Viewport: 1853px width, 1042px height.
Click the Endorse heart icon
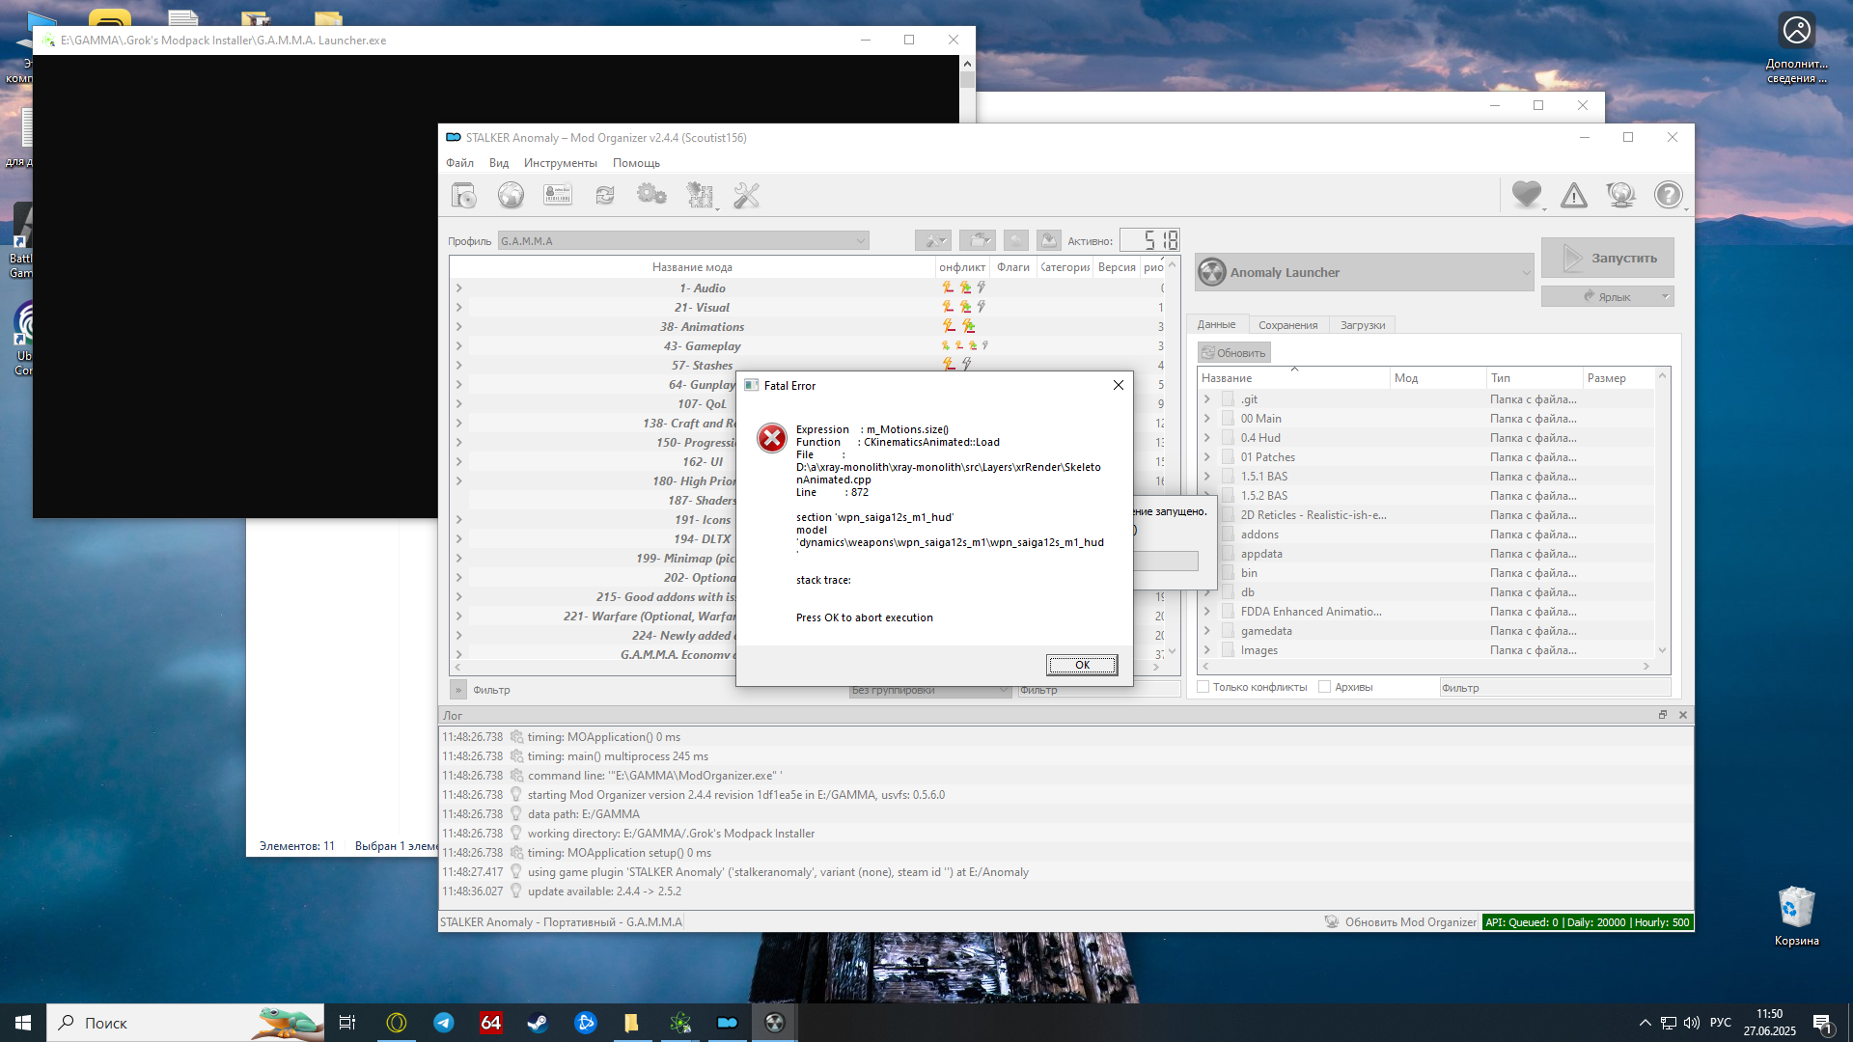1527,196
